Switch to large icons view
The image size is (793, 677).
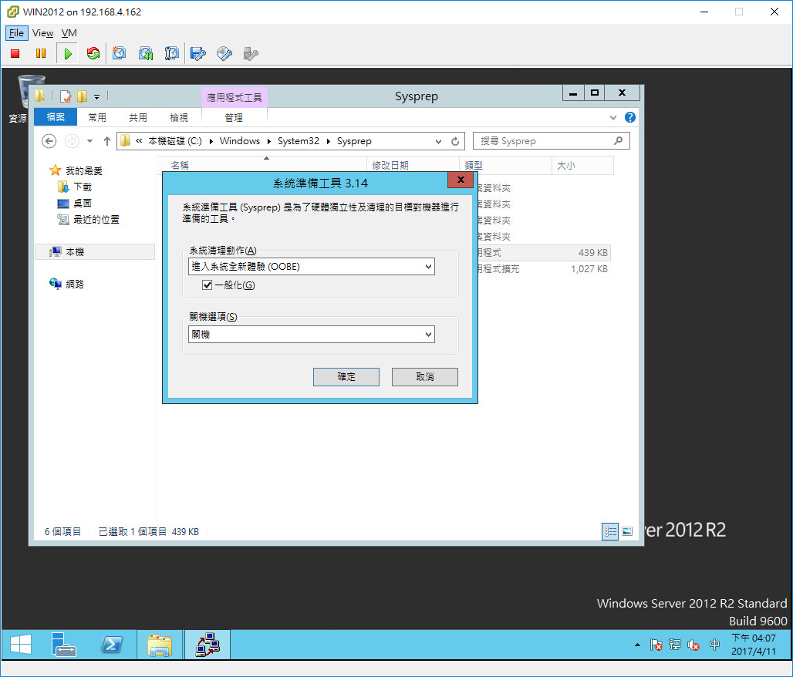627,531
